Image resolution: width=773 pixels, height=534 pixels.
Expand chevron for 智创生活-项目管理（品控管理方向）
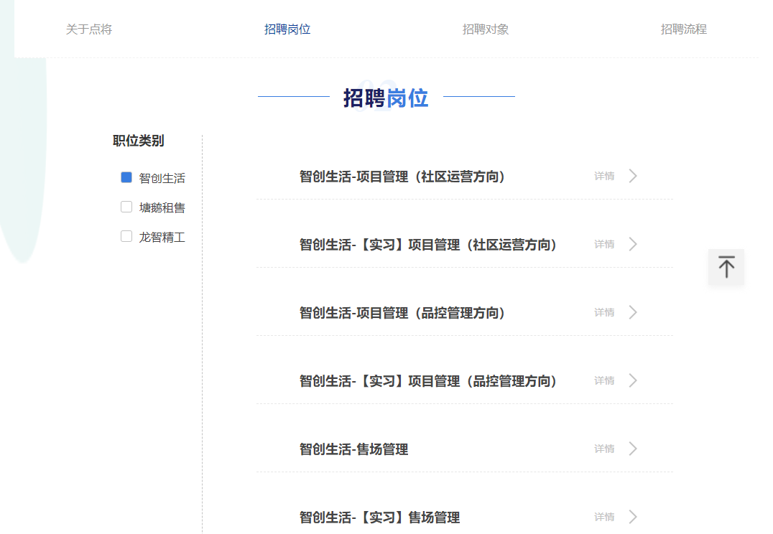(633, 312)
